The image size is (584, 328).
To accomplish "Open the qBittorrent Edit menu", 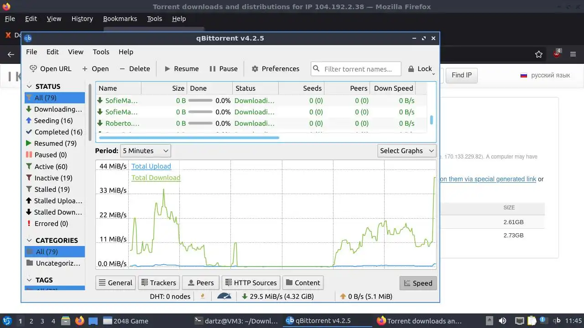I will click(52, 52).
